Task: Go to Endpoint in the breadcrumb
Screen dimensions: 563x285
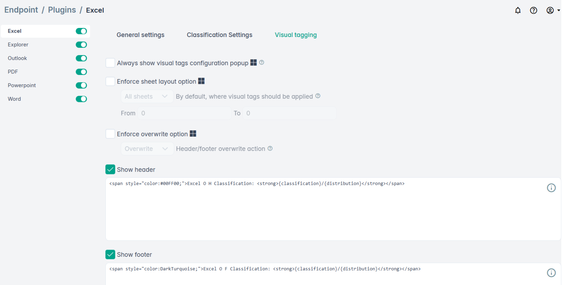Action: [x=21, y=10]
